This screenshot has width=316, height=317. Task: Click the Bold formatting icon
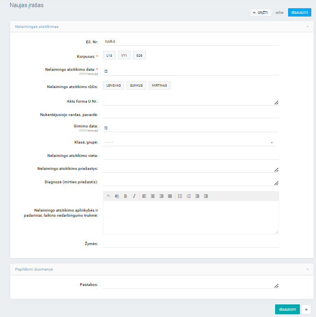125,196
